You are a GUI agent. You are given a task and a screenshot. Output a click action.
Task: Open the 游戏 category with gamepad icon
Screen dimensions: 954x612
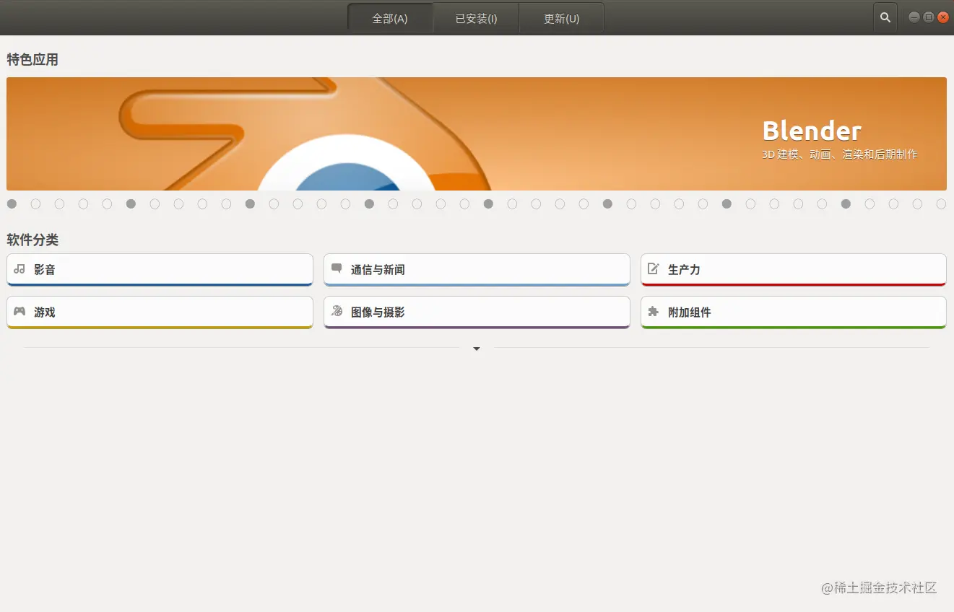160,312
